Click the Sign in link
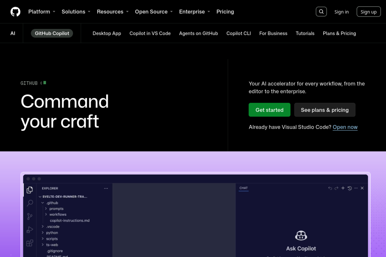Image resolution: width=386 pixels, height=257 pixels. coord(341,12)
